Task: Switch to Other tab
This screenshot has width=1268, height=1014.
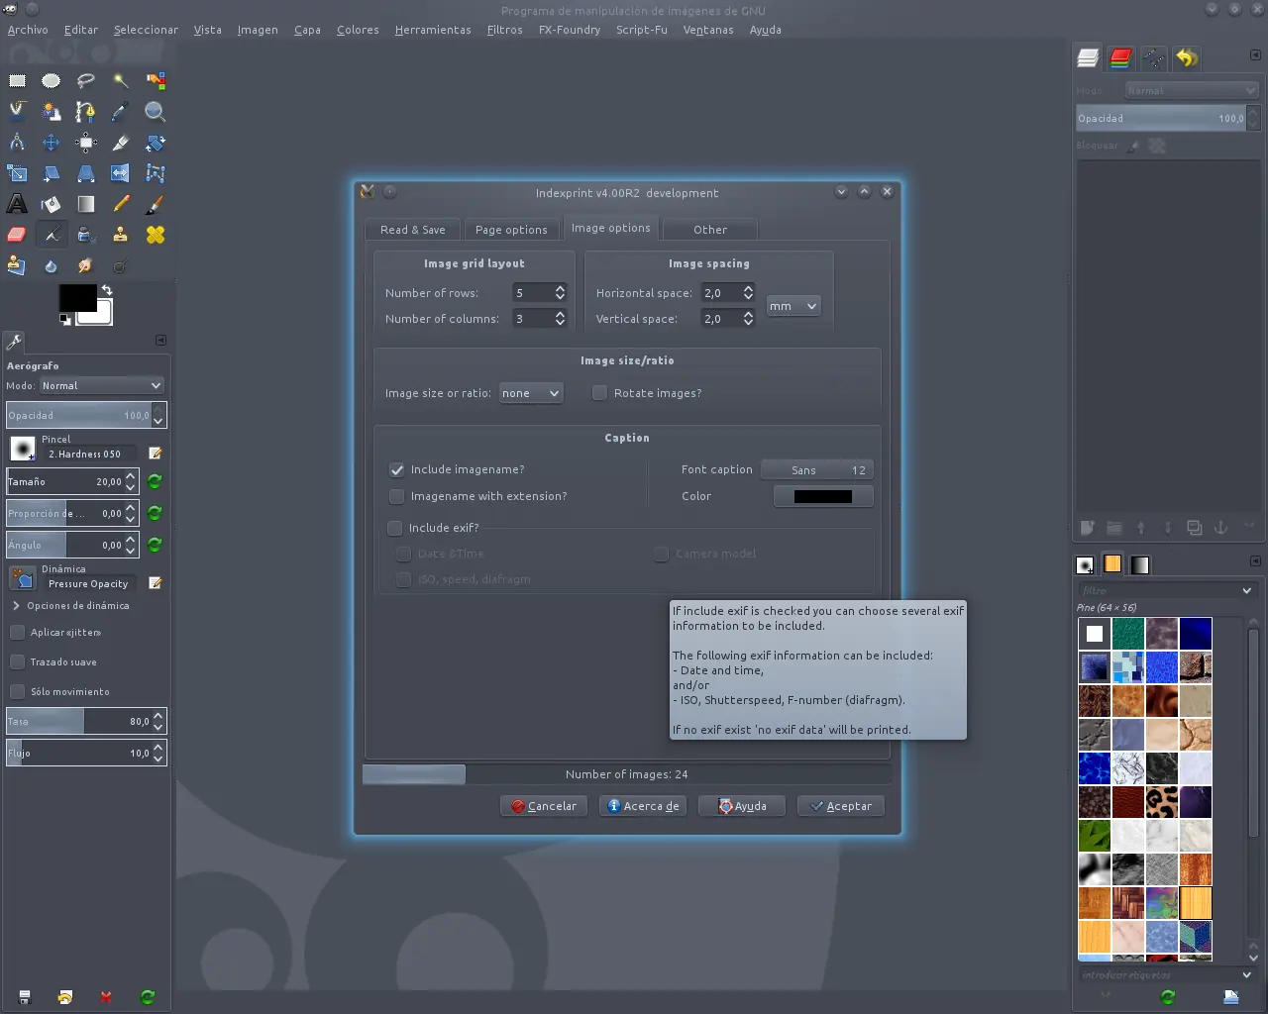Action: 710,230
